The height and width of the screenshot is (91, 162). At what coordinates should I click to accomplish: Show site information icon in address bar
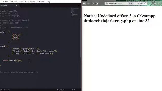106,3
